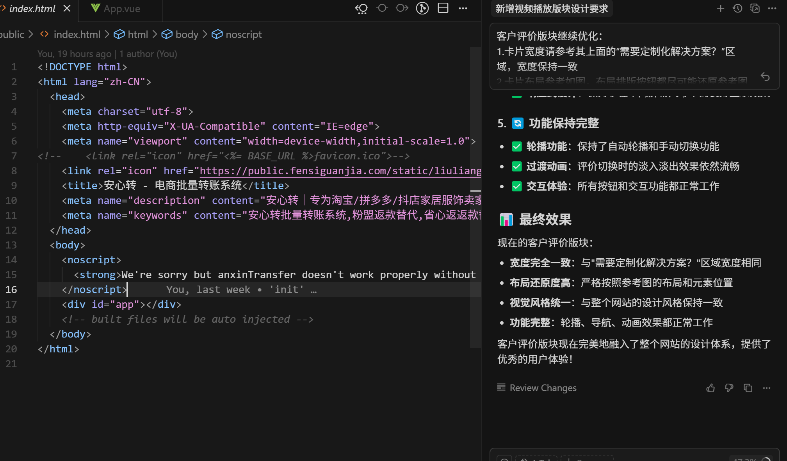Open response more options ellipsis
Screen dimensions: 787x461
click(x=766, y=388)
